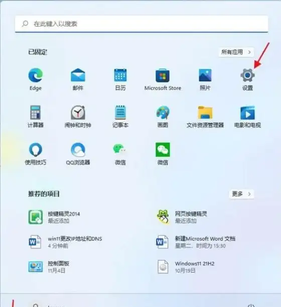Viewport: 281px width, 307px height.
Task: Launch the 计算器 calculator app
Action: pyautogui.click(x=35, y=116)
